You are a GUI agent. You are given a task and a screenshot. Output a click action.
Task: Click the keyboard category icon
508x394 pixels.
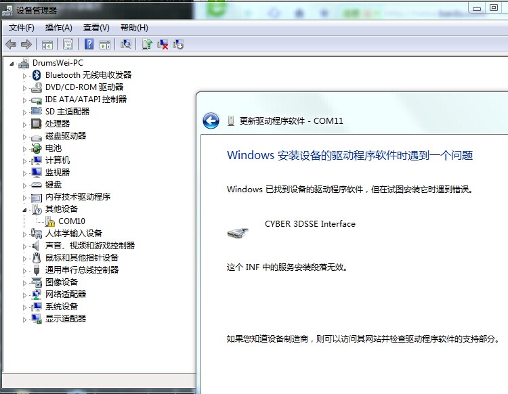[36, 185]
